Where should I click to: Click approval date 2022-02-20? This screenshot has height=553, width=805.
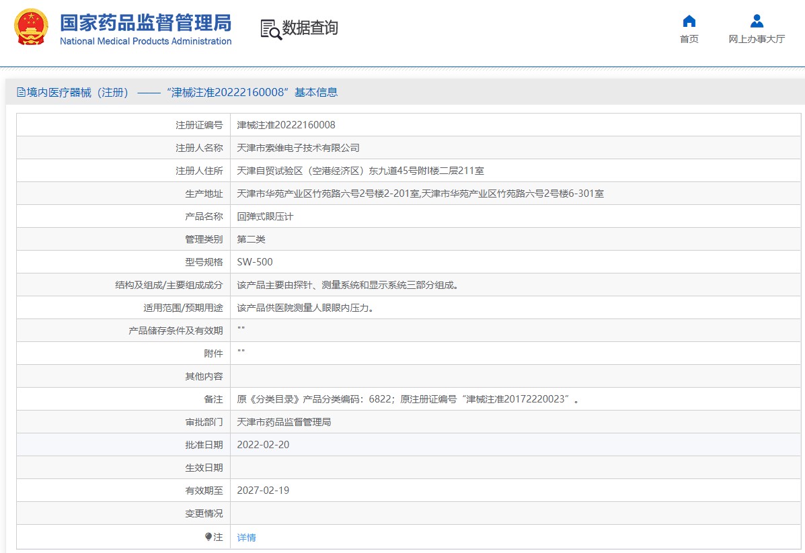click(x=263, y=445)
